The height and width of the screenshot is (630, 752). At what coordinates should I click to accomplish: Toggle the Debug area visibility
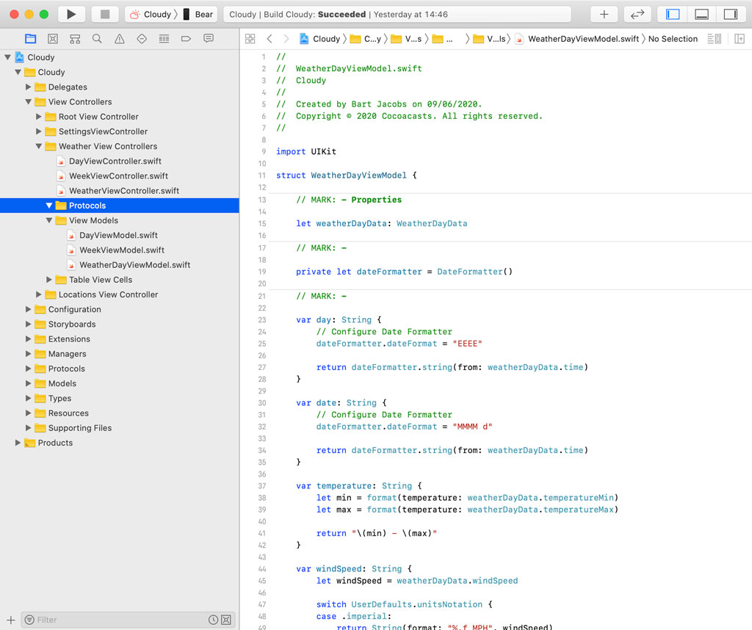pyautogui.click(x=701, y=14)
